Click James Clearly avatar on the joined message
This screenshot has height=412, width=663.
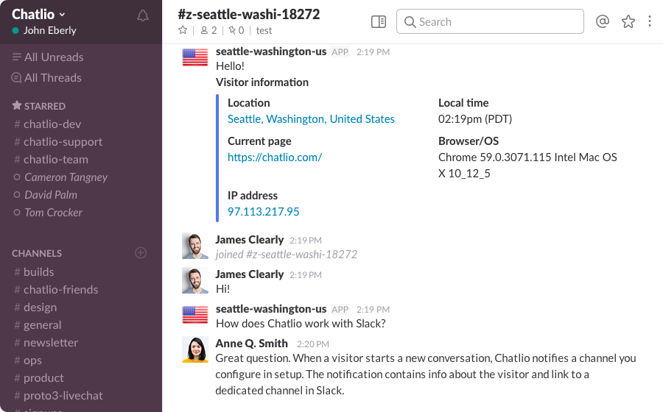tap(195, 246)
